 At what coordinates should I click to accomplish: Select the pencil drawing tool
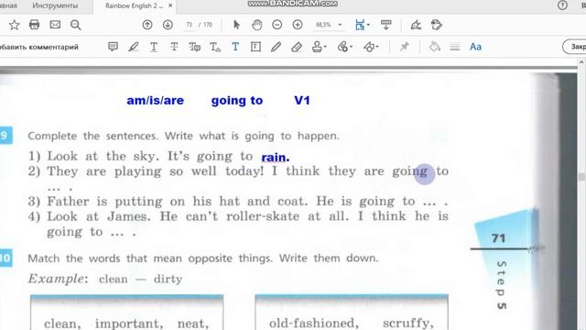(276, 47)
